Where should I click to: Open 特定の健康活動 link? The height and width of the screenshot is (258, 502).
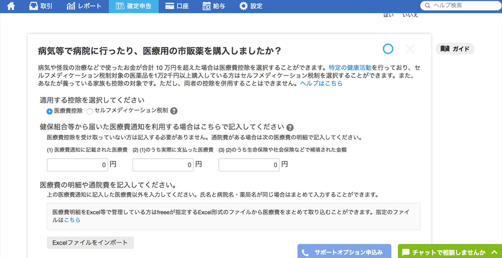pos(350,68)
